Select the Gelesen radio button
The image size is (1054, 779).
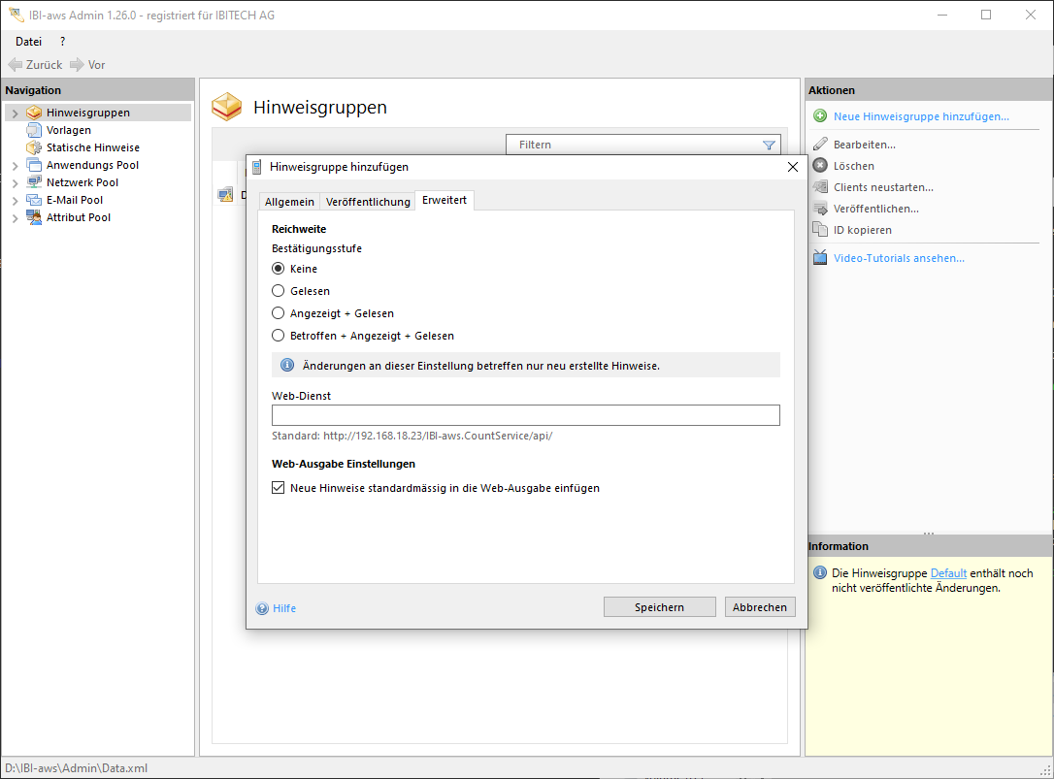[279, 291]
